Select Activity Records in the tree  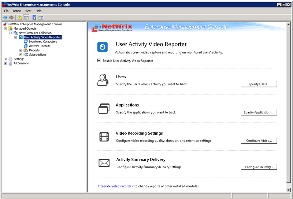40,46
